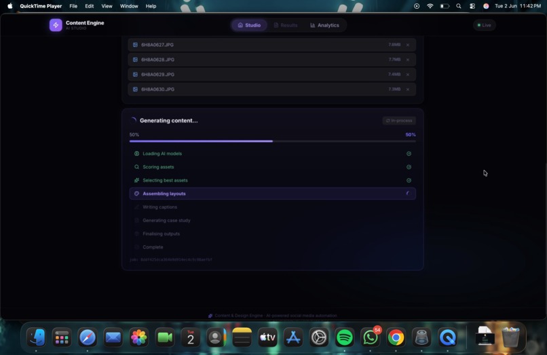Click the Live status badge

484,25
